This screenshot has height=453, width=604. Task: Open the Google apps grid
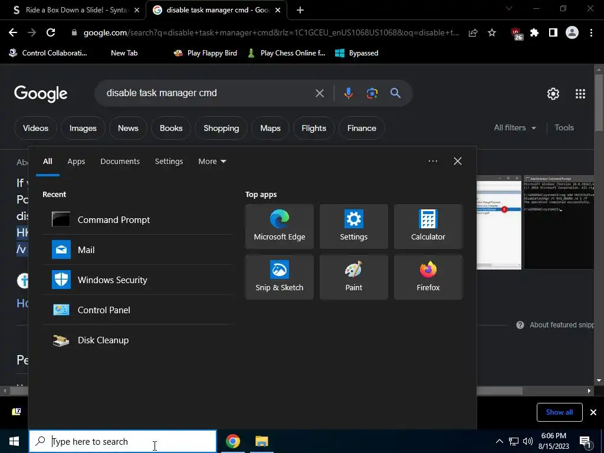point(580,94)
